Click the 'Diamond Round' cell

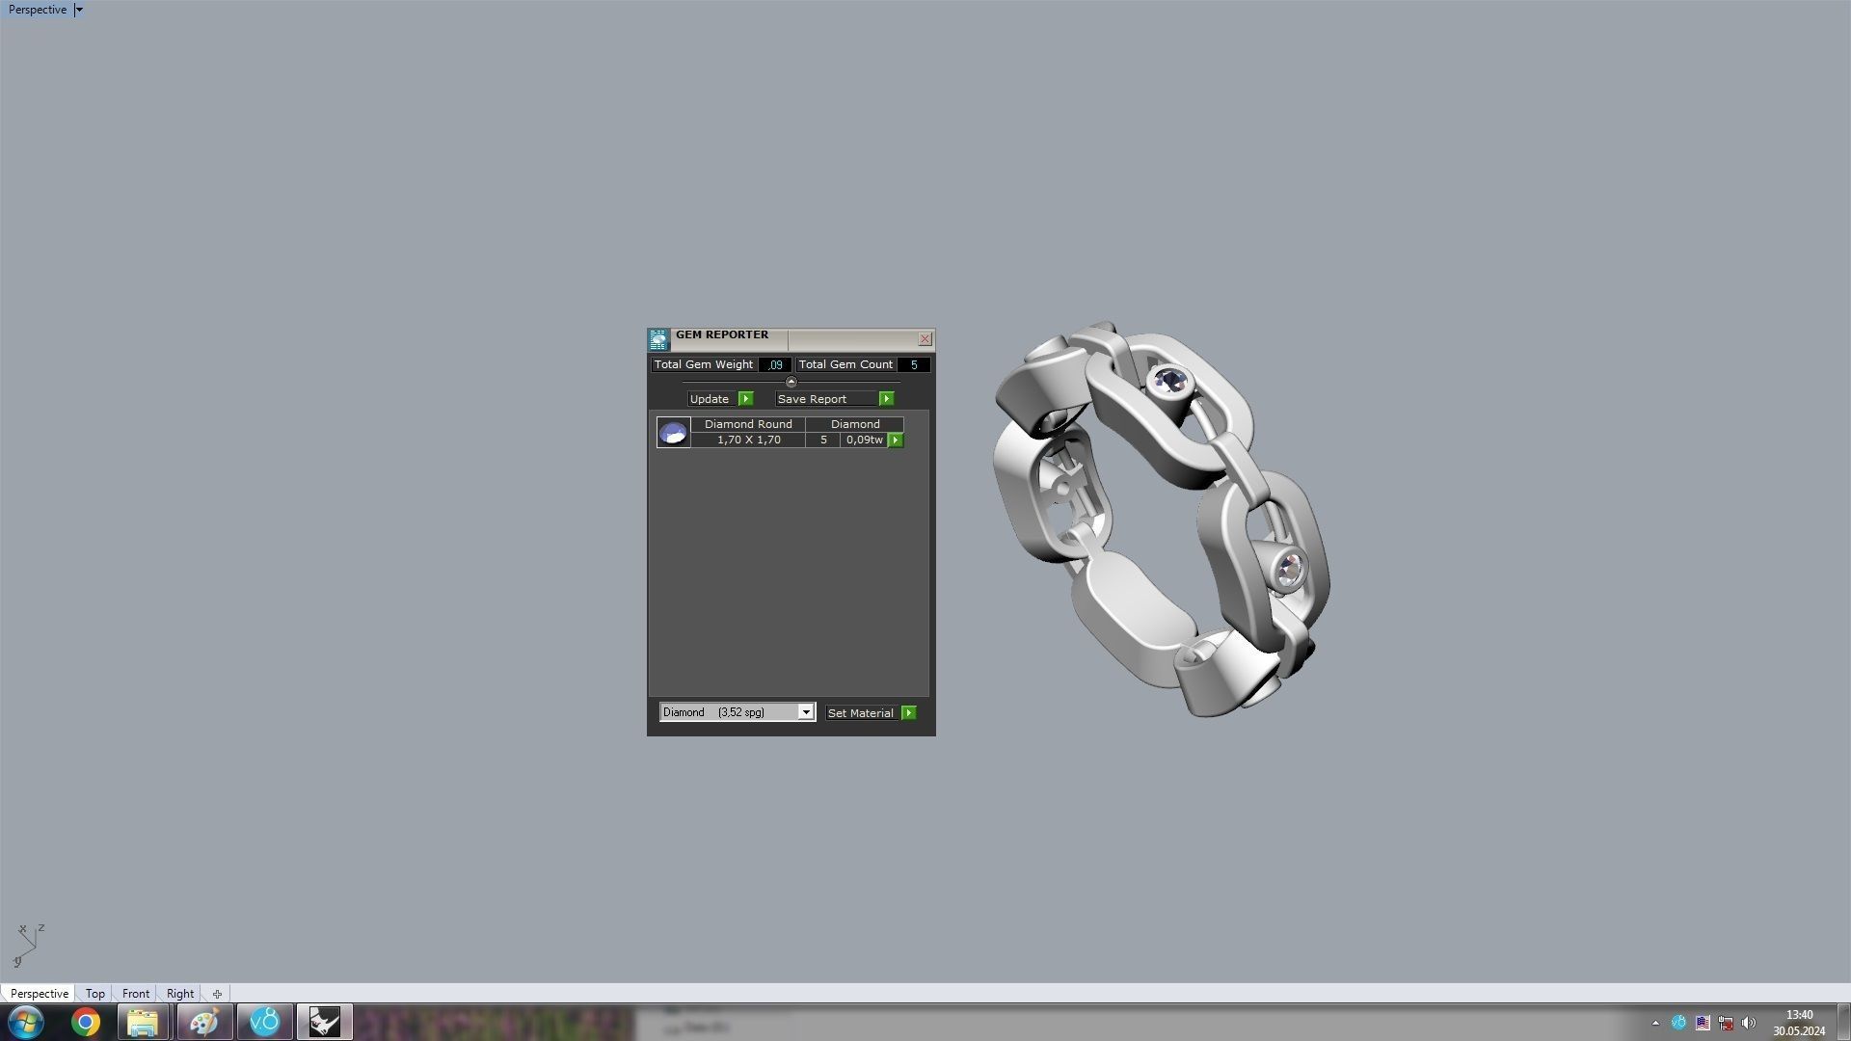pyautogui.click(x=748, y=424)
